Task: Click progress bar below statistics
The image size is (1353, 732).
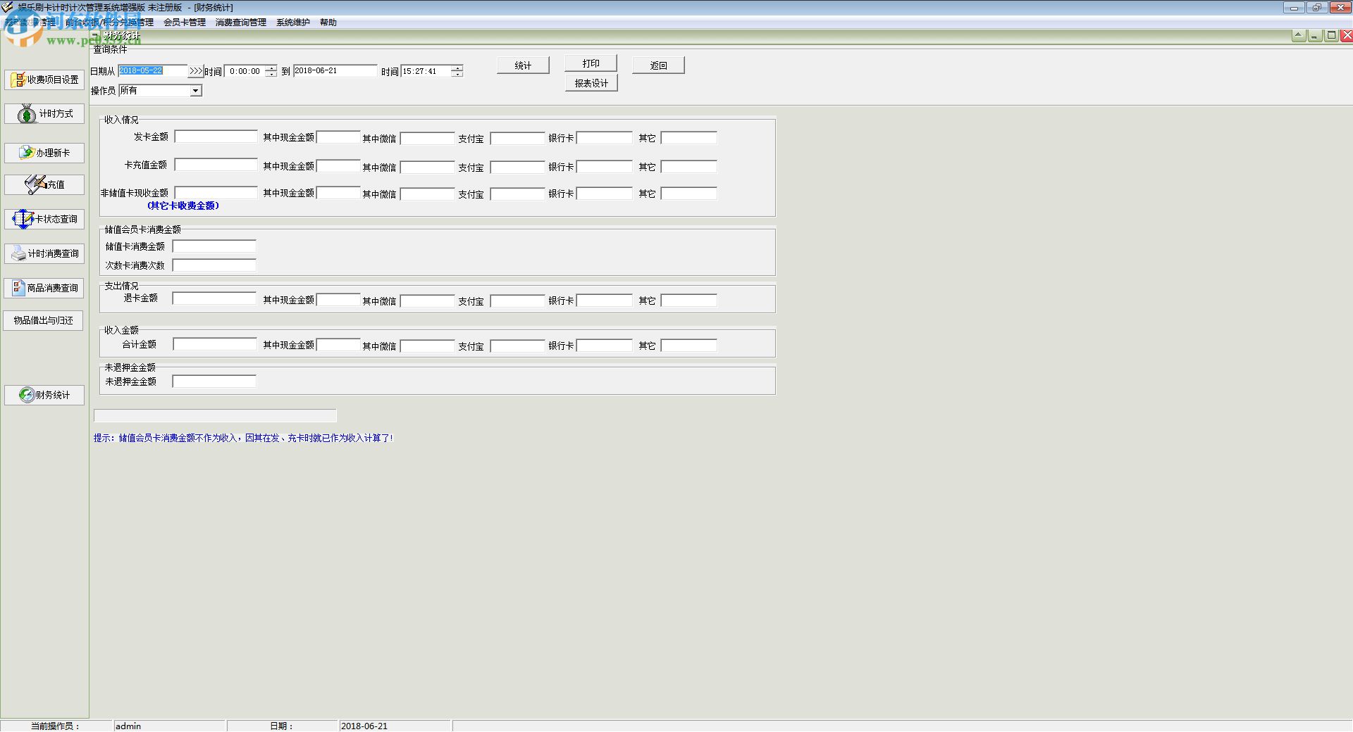Action: tap(216, 416)
